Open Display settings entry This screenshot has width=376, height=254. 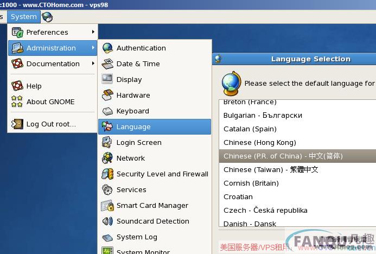(155, 79)
